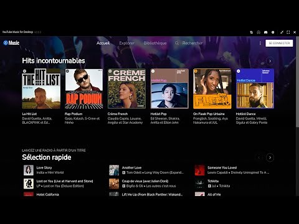Image resolution: width=299 pixels, height=224 pixels.
Task: Select the Love Story song title
Action: (44, 167)
